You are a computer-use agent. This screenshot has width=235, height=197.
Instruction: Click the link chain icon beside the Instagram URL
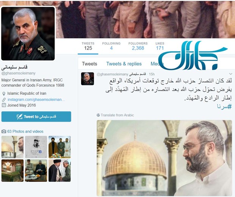[4, 100]
